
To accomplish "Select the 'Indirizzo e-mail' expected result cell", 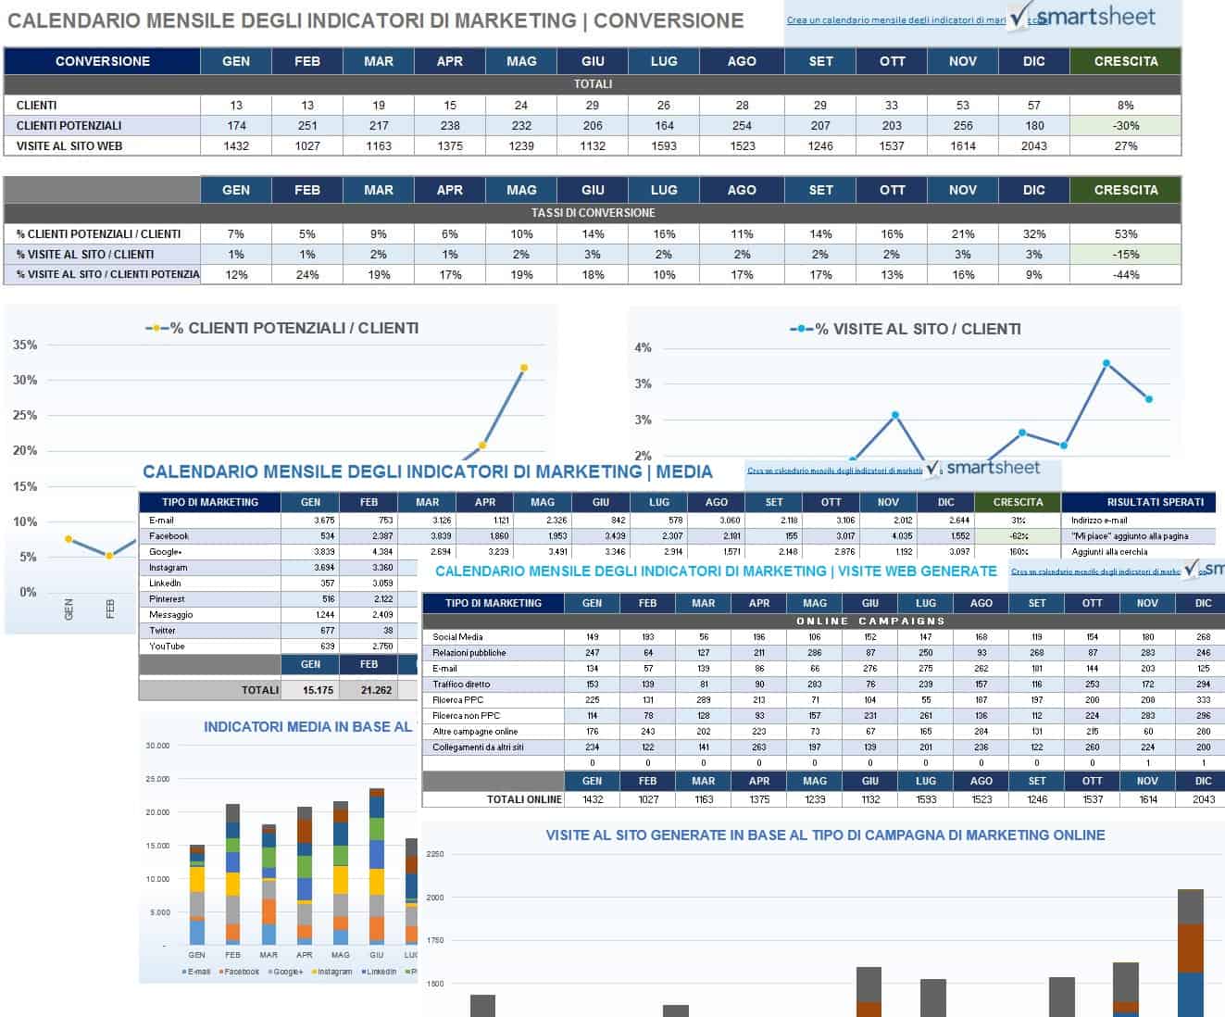I will pyautogui.click(x=1139, y=521).
